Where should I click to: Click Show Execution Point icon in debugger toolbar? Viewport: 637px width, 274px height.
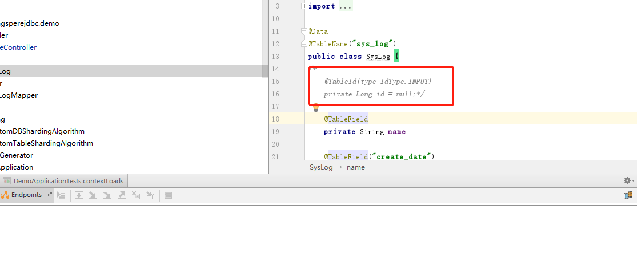(x=61, y=195)
